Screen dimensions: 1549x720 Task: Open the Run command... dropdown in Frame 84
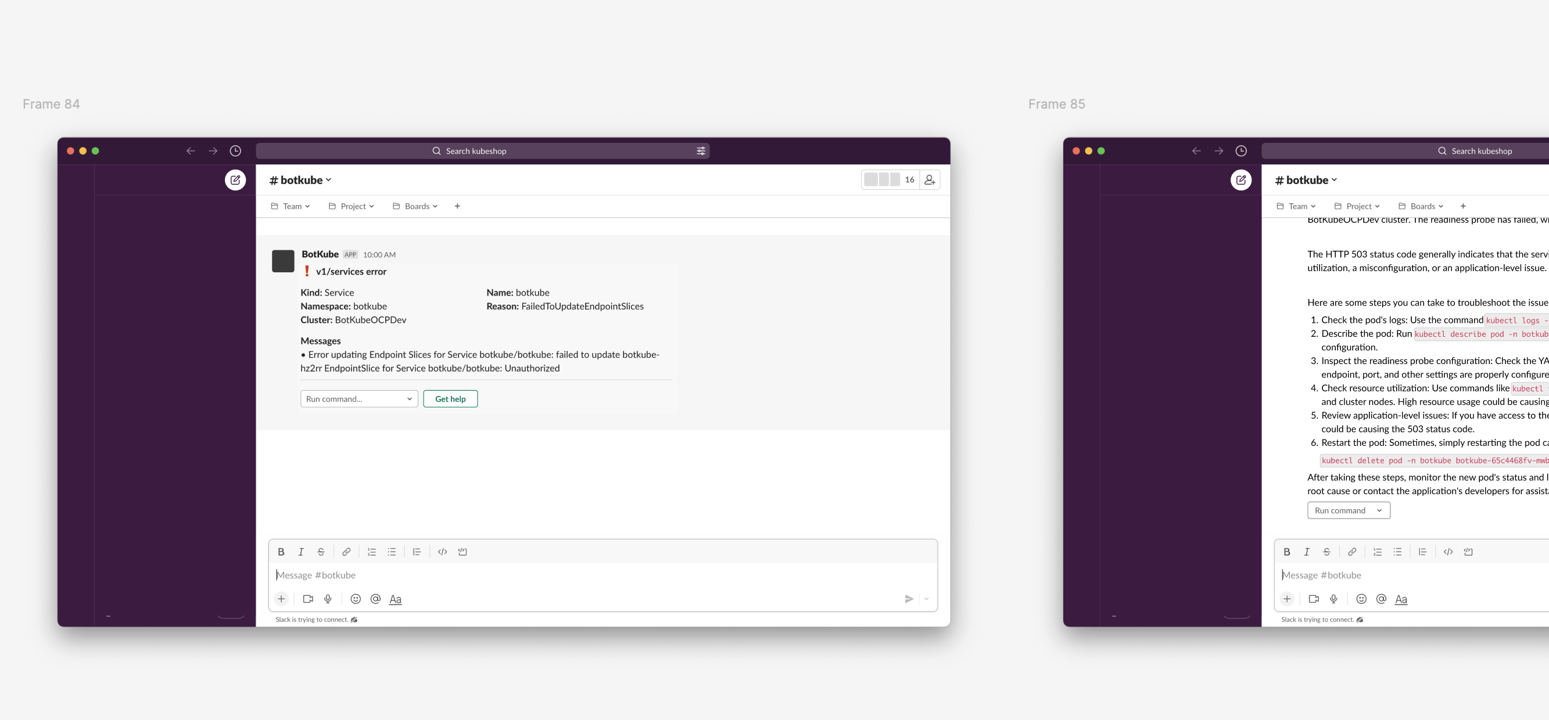359,399
